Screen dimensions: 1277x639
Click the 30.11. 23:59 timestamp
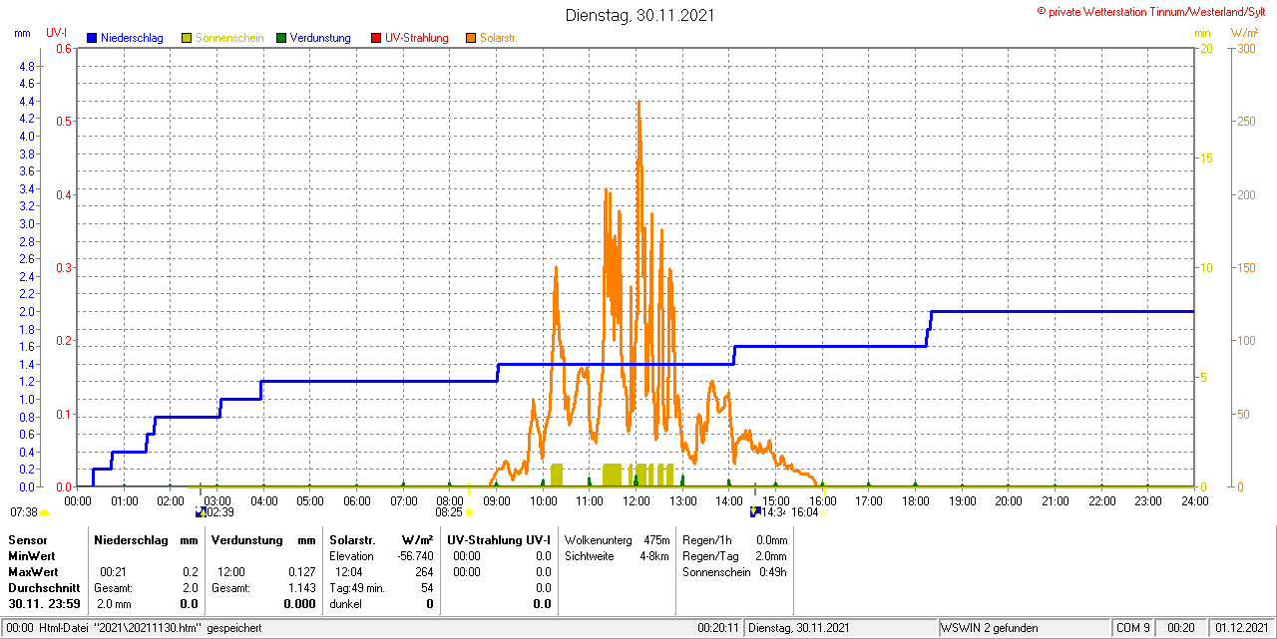[x=44, y=604]
